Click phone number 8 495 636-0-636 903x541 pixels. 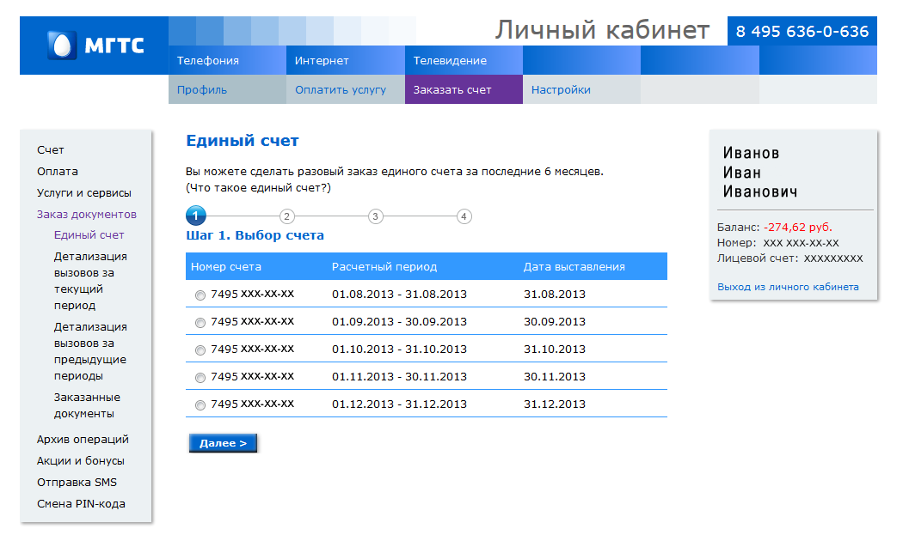click(802, 31)
